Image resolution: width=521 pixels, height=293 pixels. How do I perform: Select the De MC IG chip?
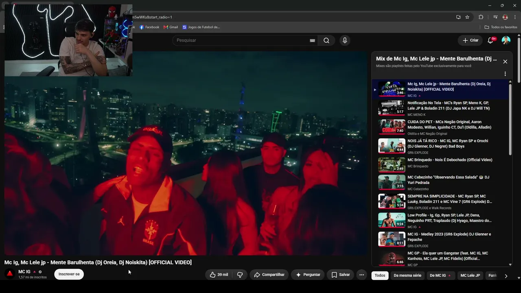[440, 276]
